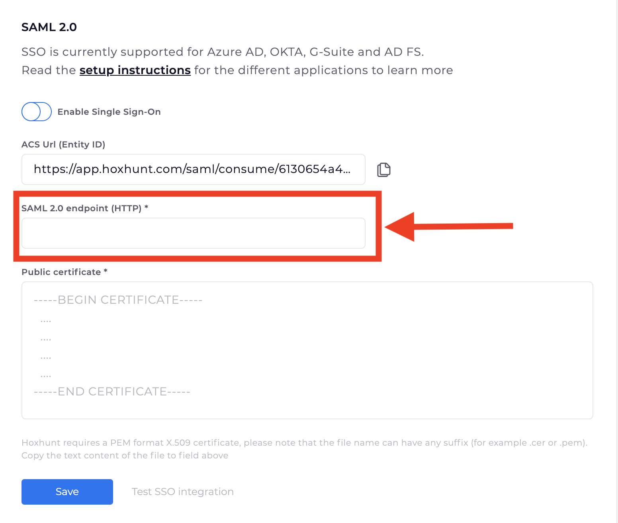The image size is (618, 523).
Task: Enable the Single Sign-On toggle
Action: (37, 112)
